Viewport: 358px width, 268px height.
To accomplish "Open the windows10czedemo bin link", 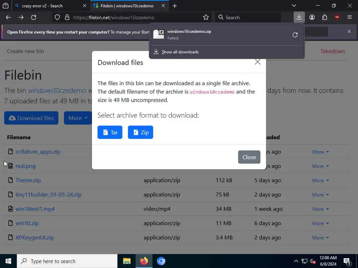I will [57, 90].
